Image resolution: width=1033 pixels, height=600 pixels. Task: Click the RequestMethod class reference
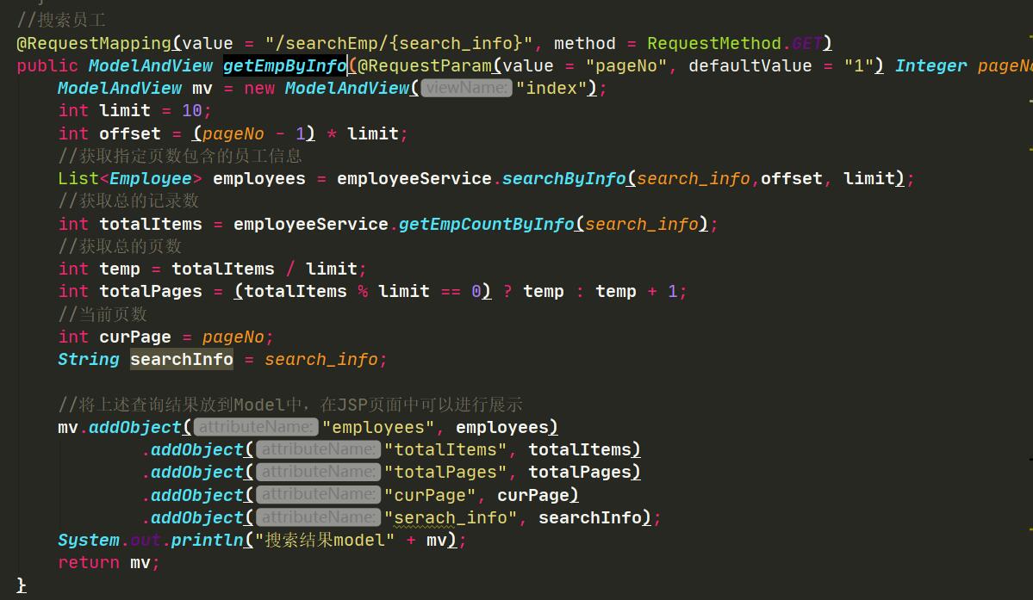click(714, 43)
